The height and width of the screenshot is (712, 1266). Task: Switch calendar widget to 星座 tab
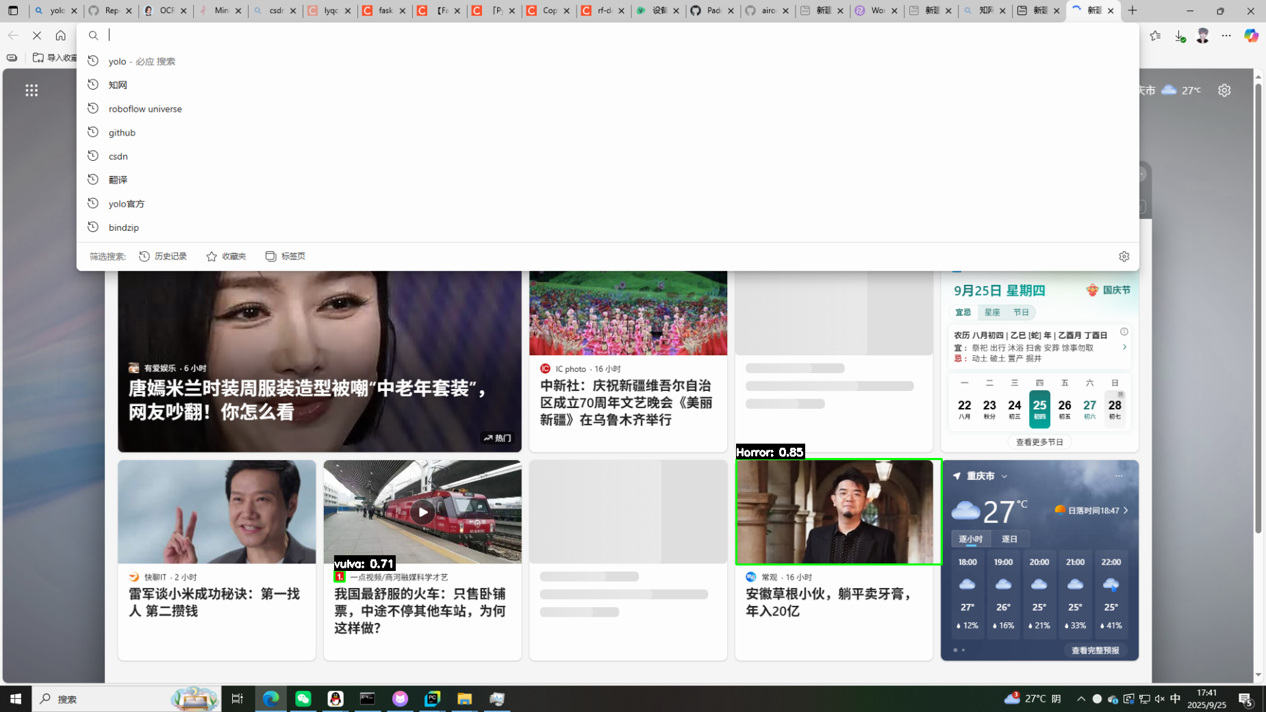[992, 312]
